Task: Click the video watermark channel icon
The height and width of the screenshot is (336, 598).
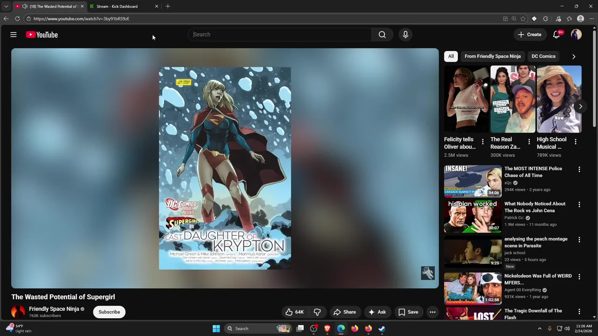Action: click(x=428, y=273)
